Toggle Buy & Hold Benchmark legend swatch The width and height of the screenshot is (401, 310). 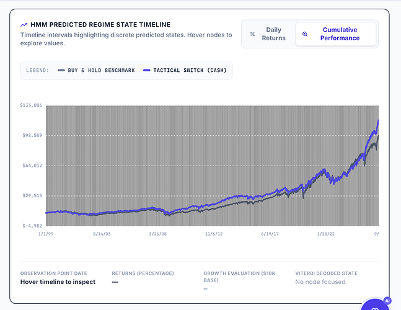click(x=61, y=70)
